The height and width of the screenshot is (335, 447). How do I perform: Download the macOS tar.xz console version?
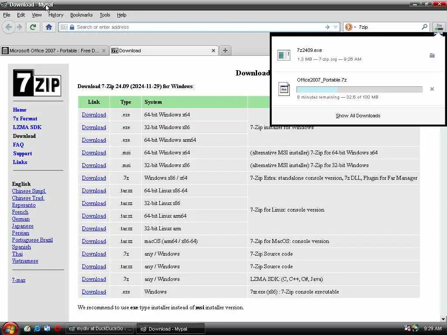[94, 241]
